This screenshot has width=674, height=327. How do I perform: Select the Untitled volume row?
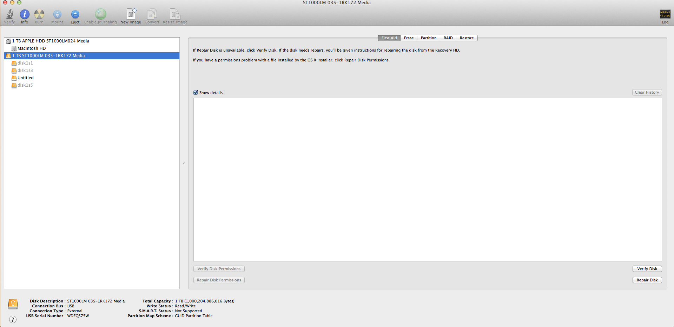coord(92,78)
